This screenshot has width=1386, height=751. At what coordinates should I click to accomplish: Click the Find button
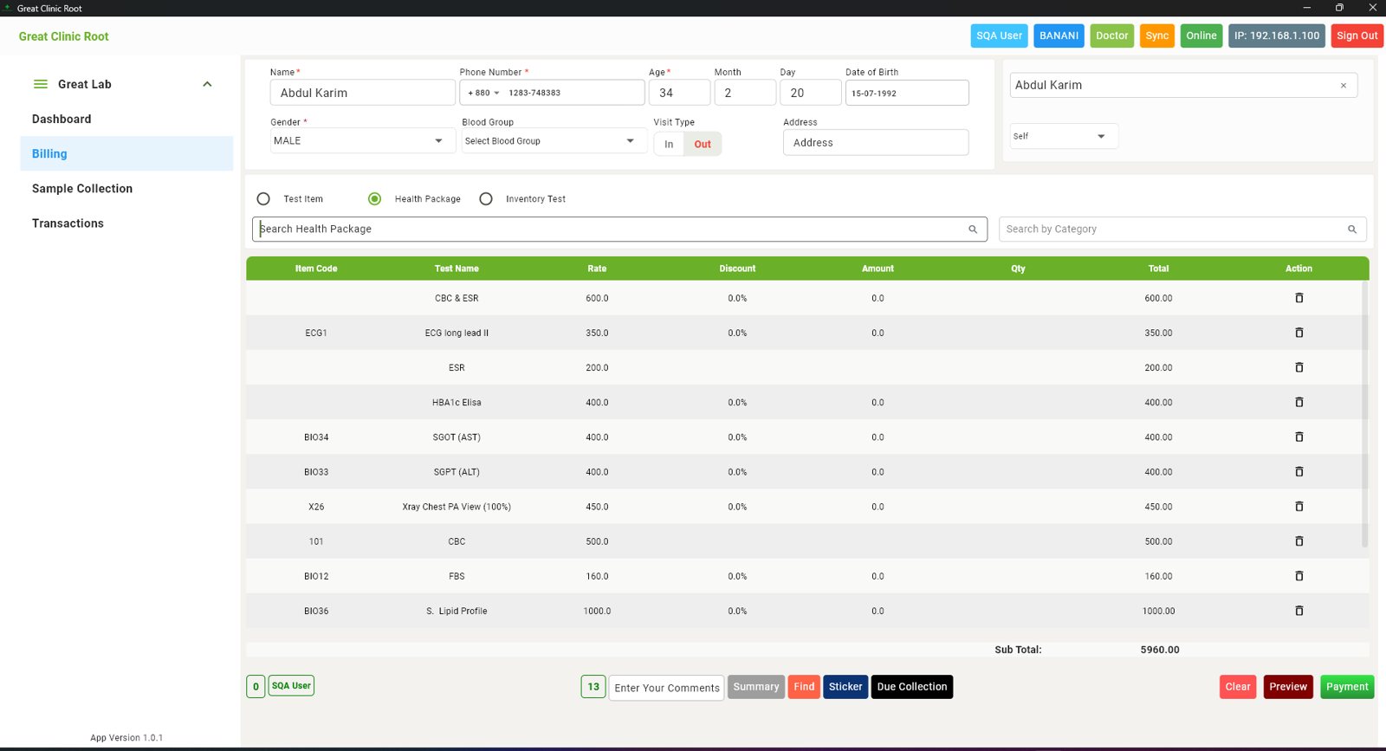pos(804,687)
